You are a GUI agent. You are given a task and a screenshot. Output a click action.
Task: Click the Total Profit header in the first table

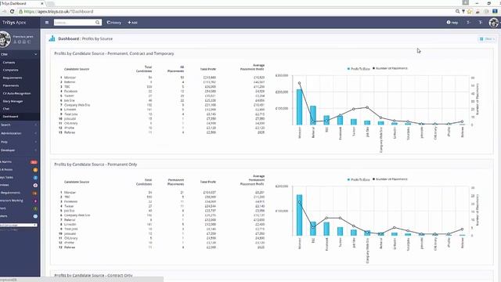tap(208, 69)
